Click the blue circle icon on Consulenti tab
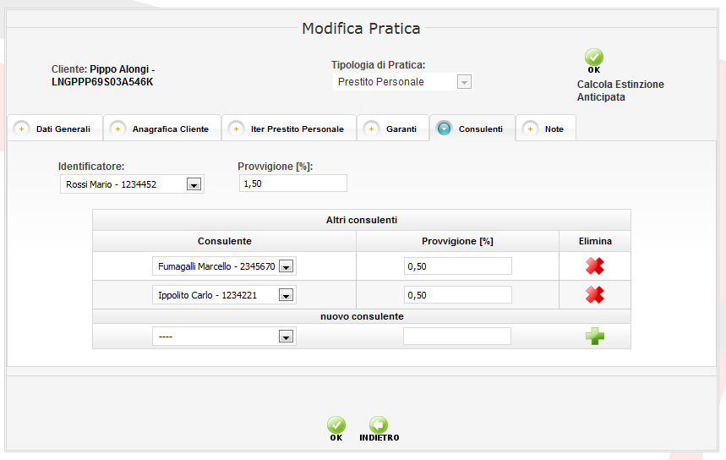The width and height of the screenshot is (726, 460). [444, 129]
